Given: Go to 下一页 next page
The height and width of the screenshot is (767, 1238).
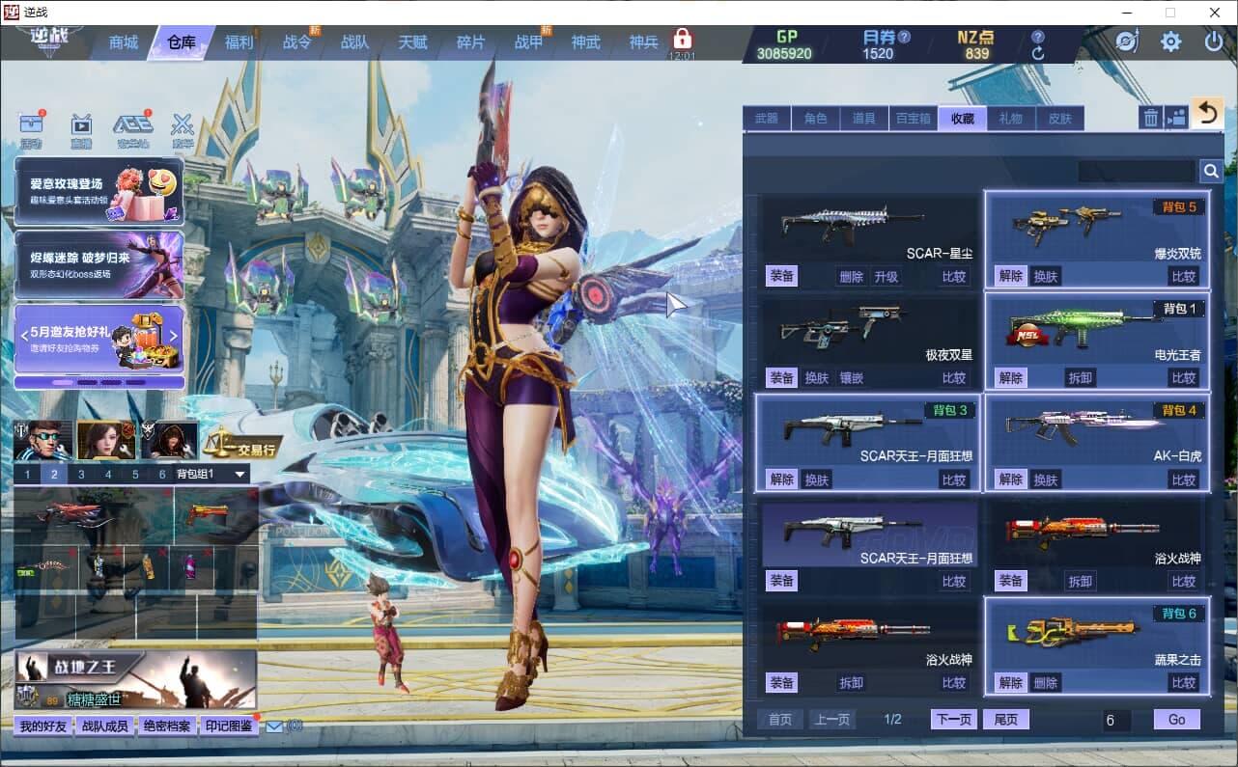Looking at the screenshot, I should point(954,720).
